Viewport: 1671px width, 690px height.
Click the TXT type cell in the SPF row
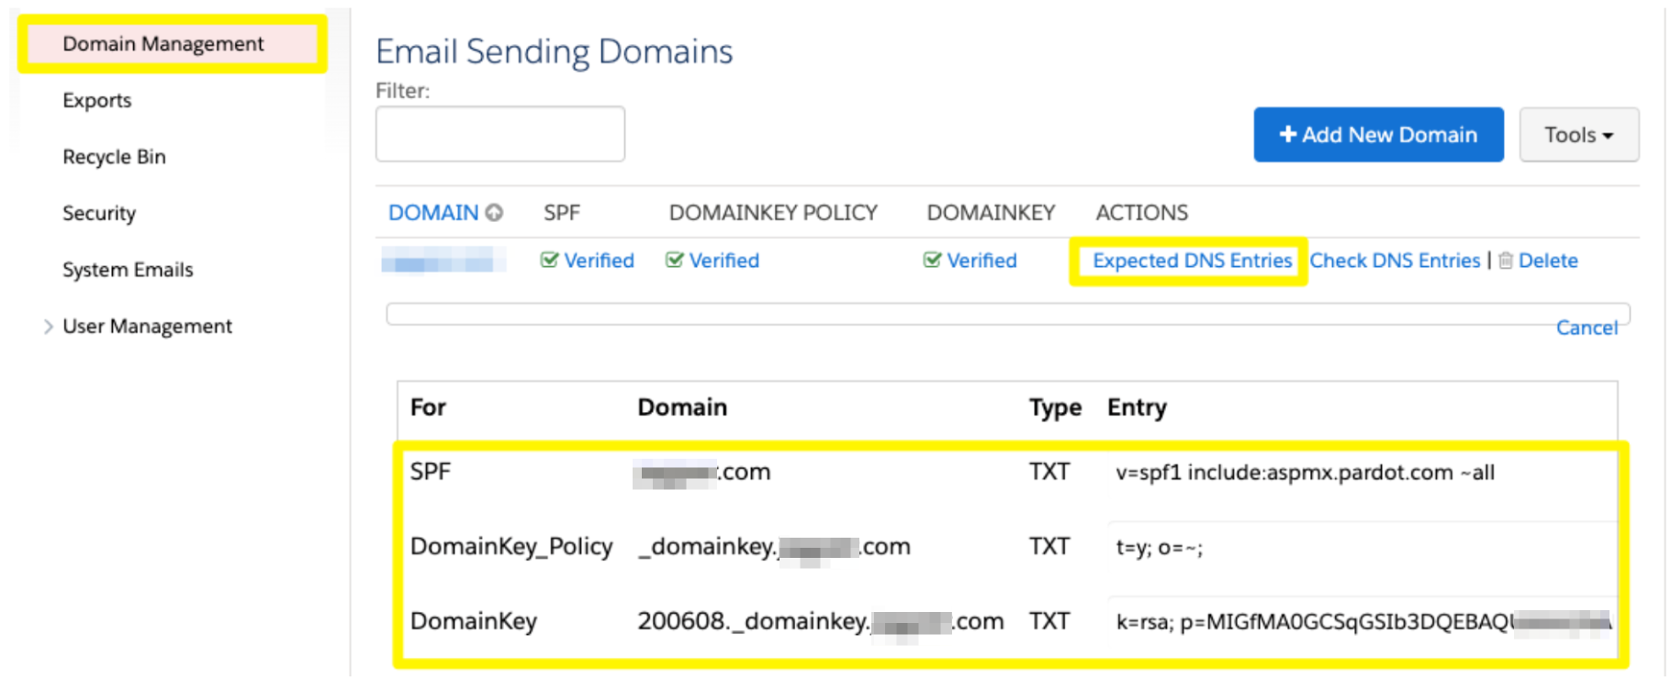pyautogui.click(x=1049, y=472)
